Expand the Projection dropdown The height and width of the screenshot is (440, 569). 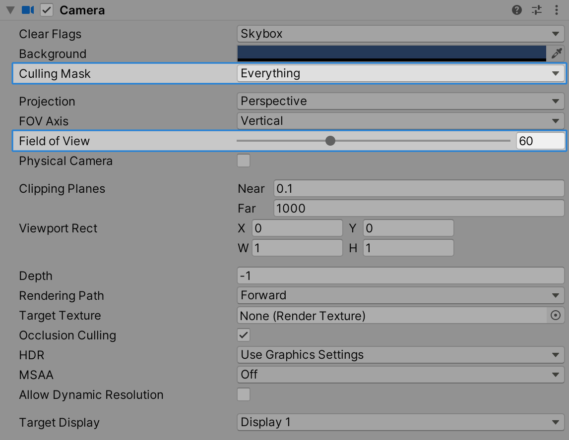point(400,101)
